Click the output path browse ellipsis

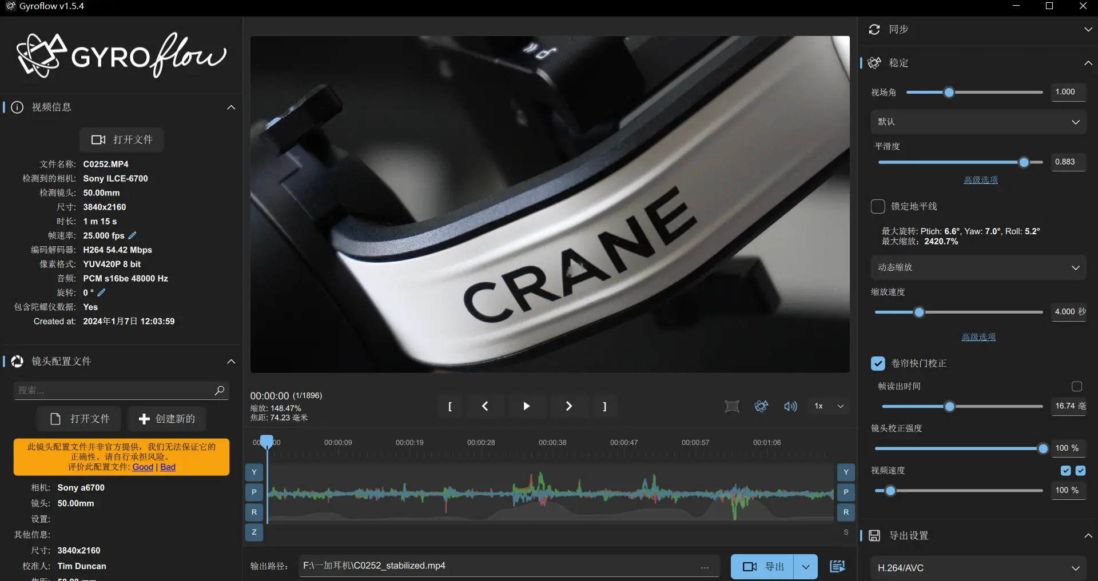(x=705, y=566)
